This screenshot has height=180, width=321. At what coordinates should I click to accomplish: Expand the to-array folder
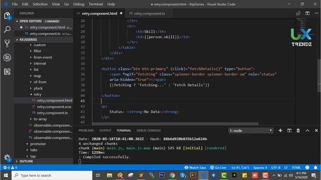(40, 119)
